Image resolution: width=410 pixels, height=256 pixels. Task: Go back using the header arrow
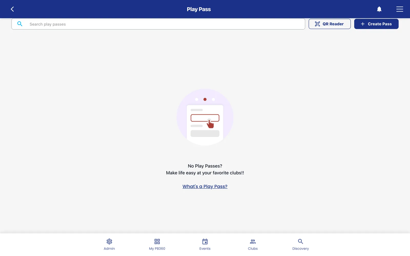12,9
